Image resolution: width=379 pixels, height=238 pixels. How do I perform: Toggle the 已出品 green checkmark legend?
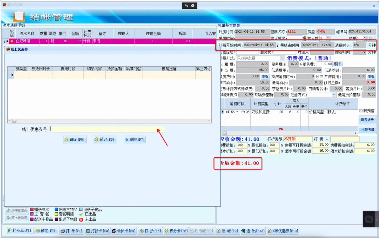[x=81, y=215]
